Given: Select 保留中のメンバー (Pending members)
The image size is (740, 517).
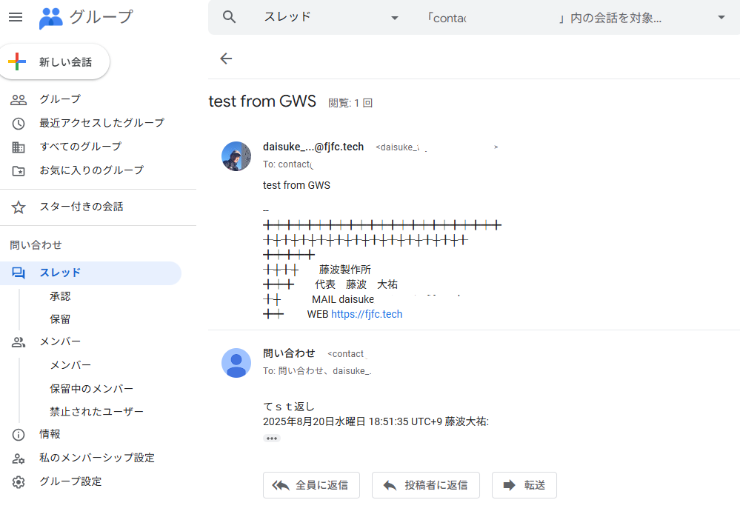Looking at the screenshot, I should [91, 389].
